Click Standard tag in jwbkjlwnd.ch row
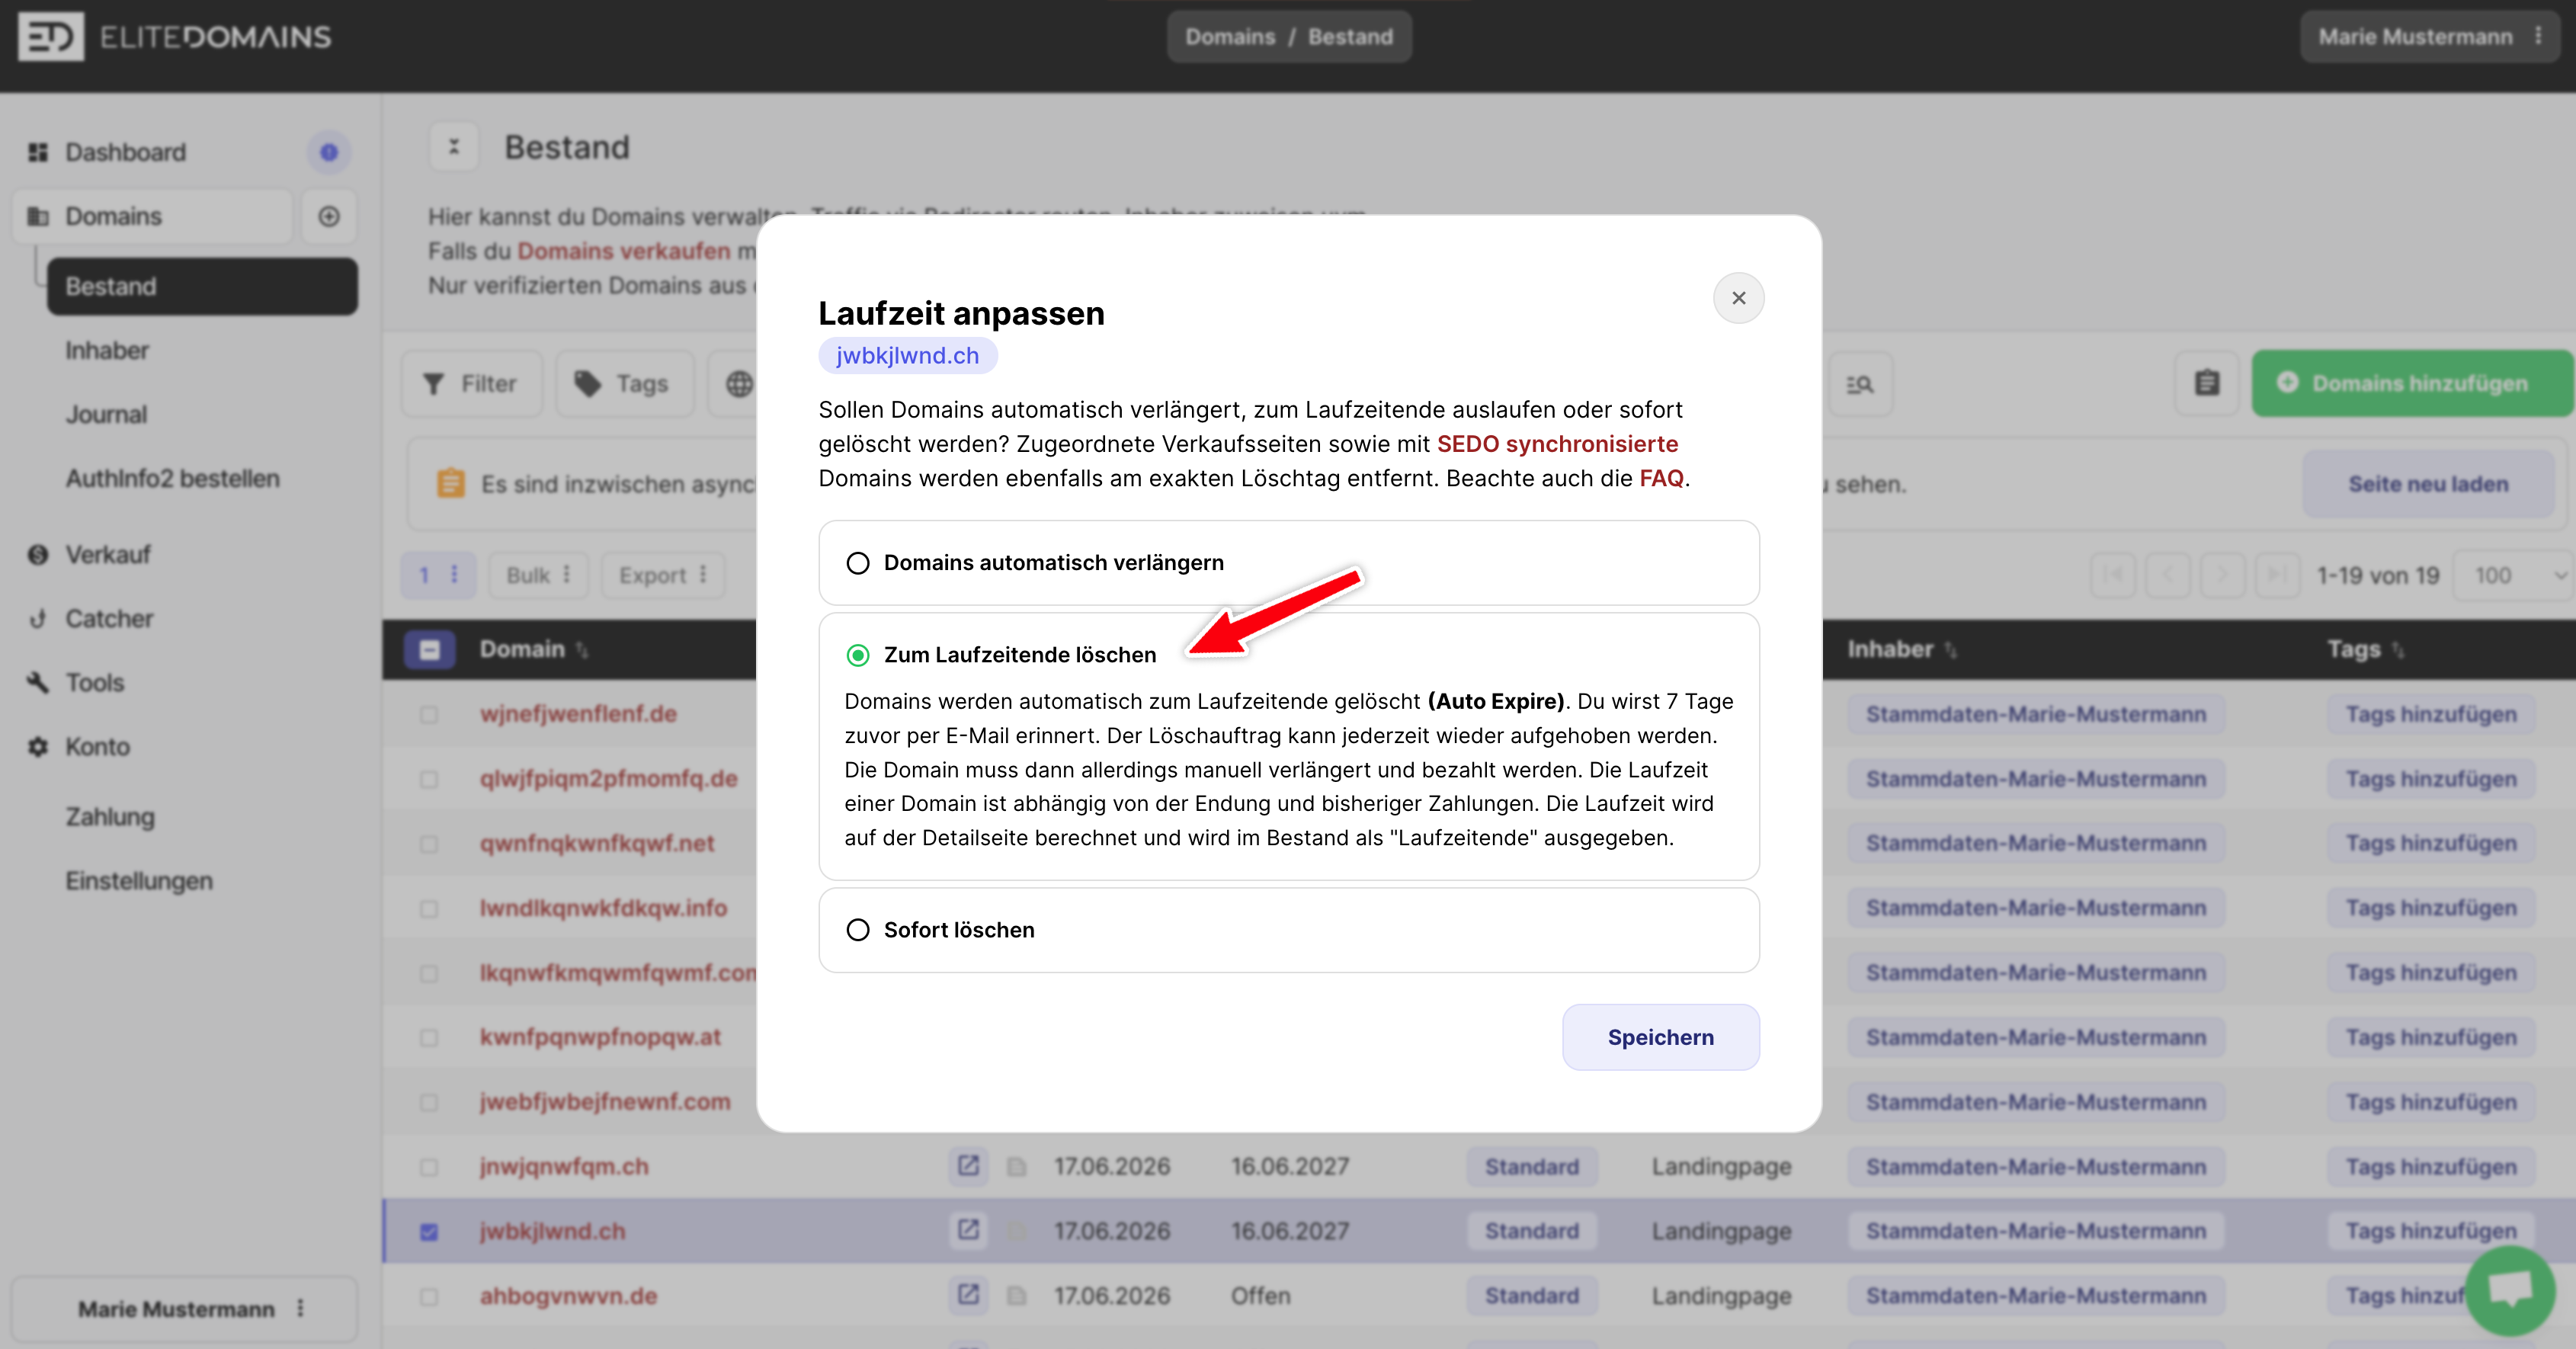Image resolution: width=2576 pixels, height=1349 pixels. tap(1531, 1231)
